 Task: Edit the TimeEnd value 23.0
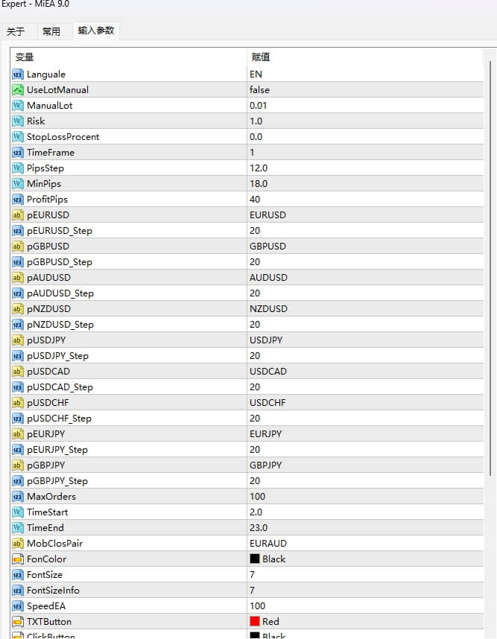365,528
